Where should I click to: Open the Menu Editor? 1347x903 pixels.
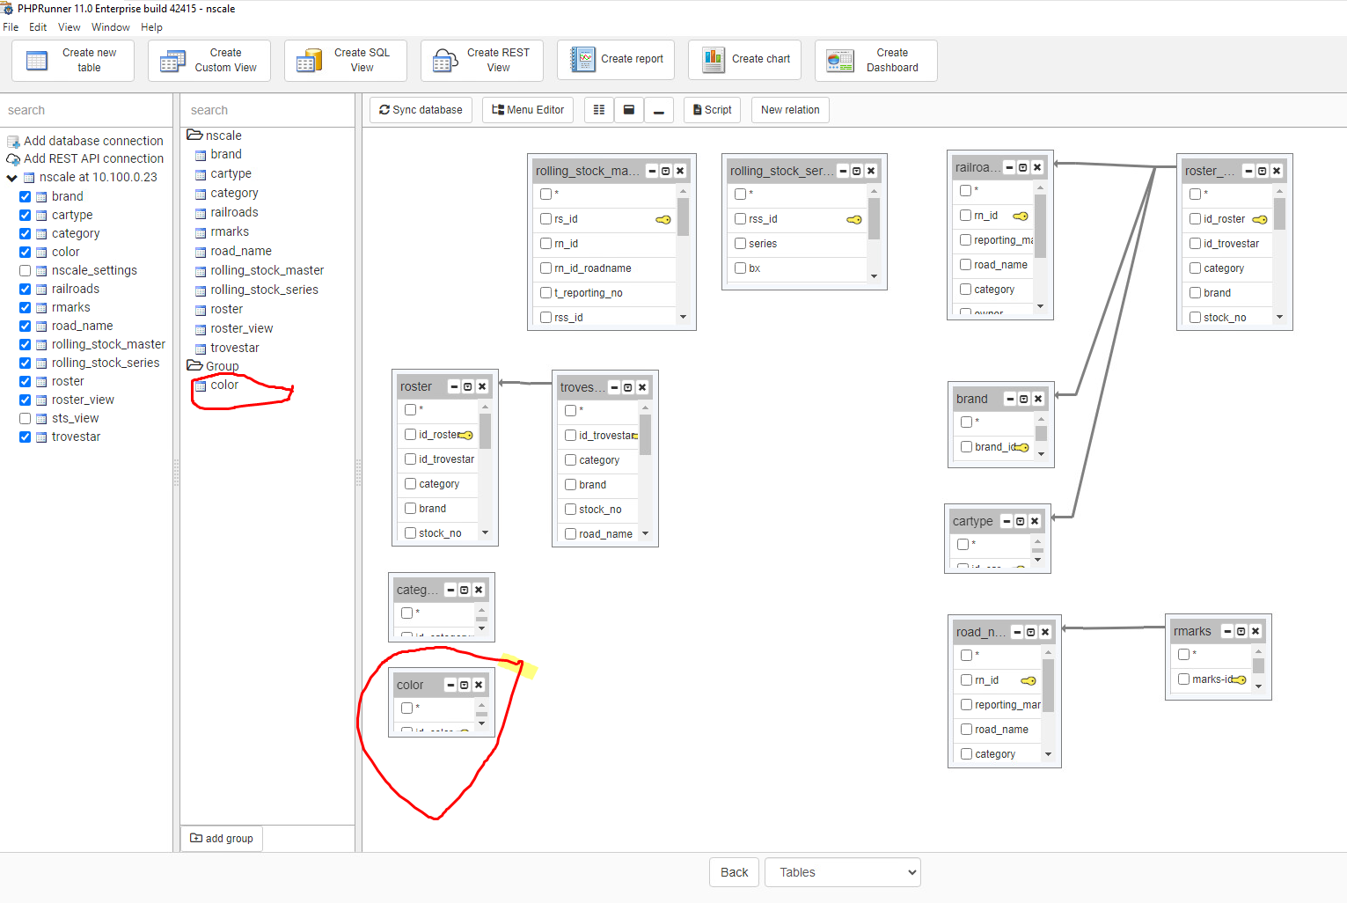tap(528, 110)
